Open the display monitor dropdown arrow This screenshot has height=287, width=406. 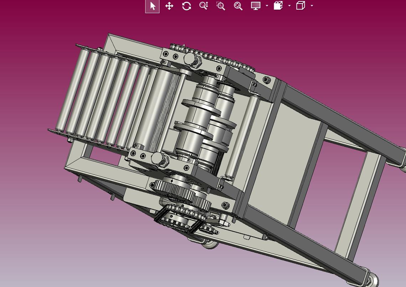(267, 6)
